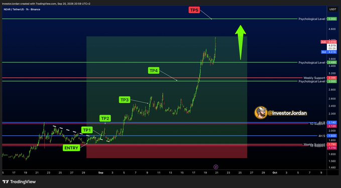This screenshot has height=188, width=341.
Task: Click the red Ask 4.019 price tag
Action: click(x=328, y=42)
